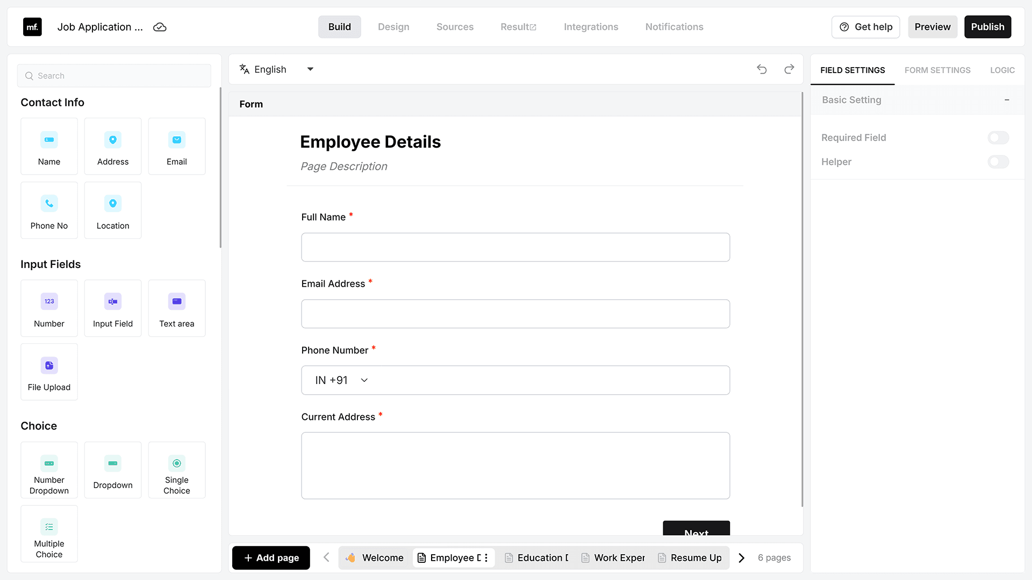
Task: Add a Number input element
Action: (49, 308)
